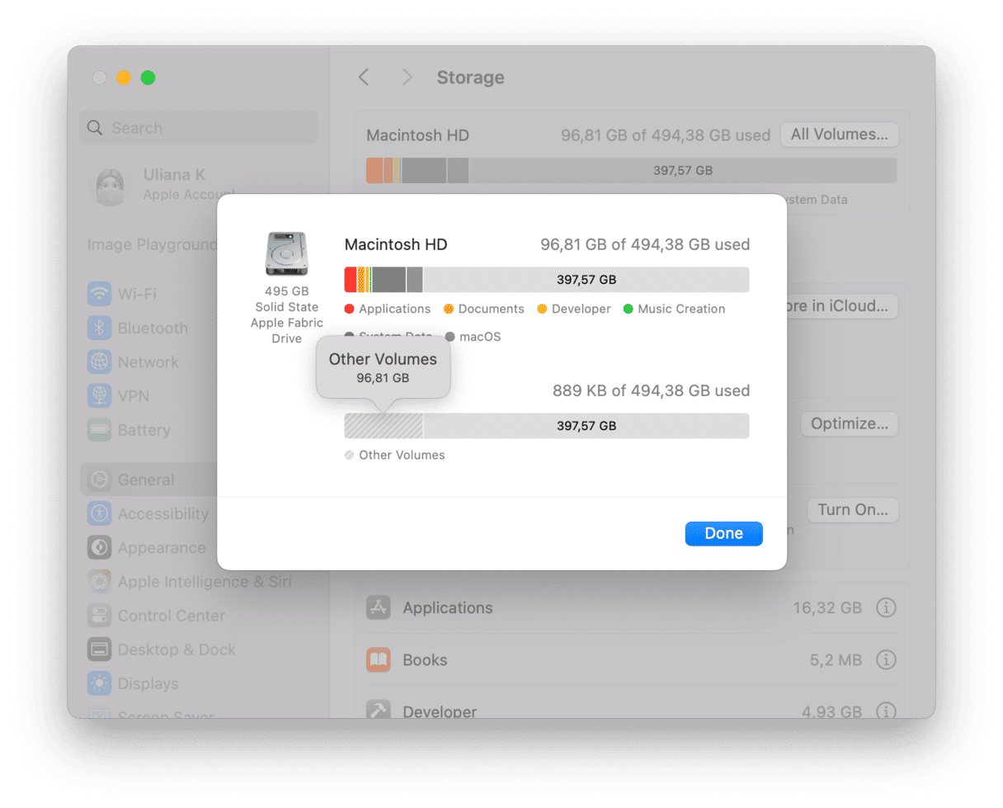The image size is (1003, 808).
Task: Click the Control Center icon in the sidebar
Action: [100, 616]
